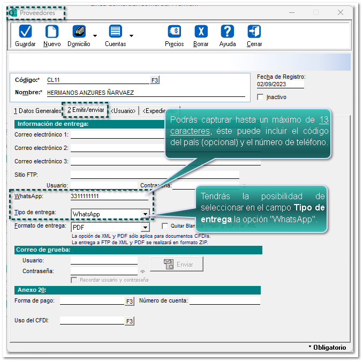This screenshot has width=363, height=362.
Task: Toggle the Inactivo checkbox
Action: click(x=261, y=97)
